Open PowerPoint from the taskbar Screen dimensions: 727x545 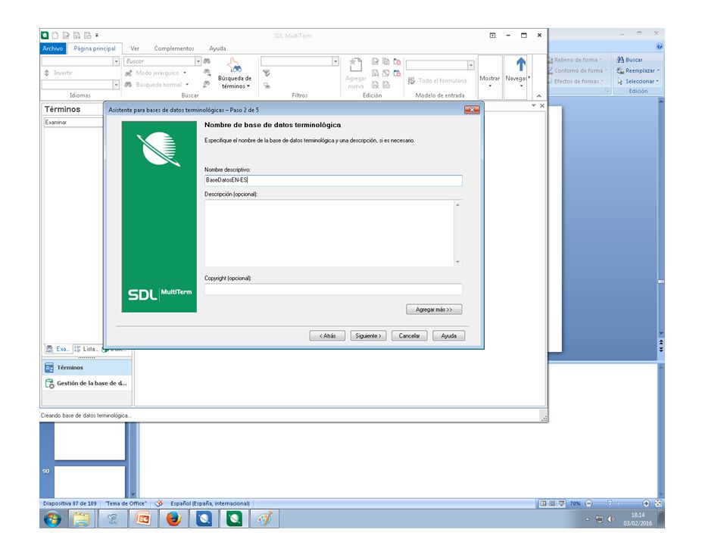(143, 519)
